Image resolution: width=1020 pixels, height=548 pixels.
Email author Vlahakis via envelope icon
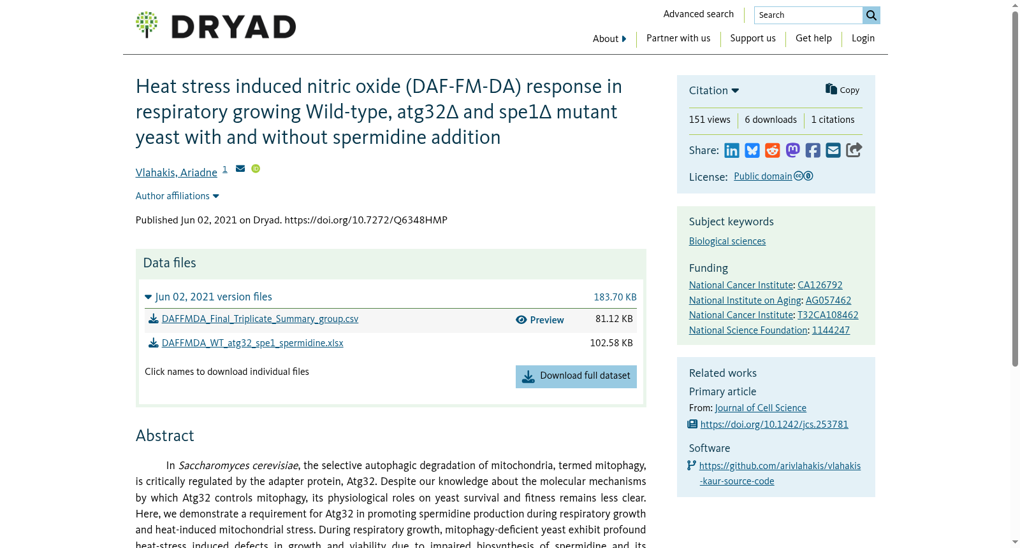240,169
